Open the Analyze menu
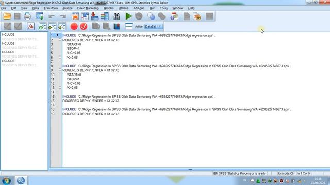The height and width of the screenshot is (185, 330). click(x=68, y=8)
